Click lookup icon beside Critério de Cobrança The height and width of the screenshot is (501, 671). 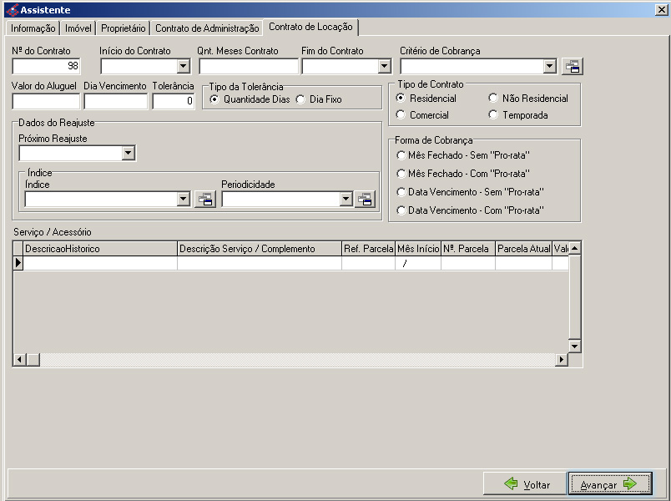tap(572, 67)
